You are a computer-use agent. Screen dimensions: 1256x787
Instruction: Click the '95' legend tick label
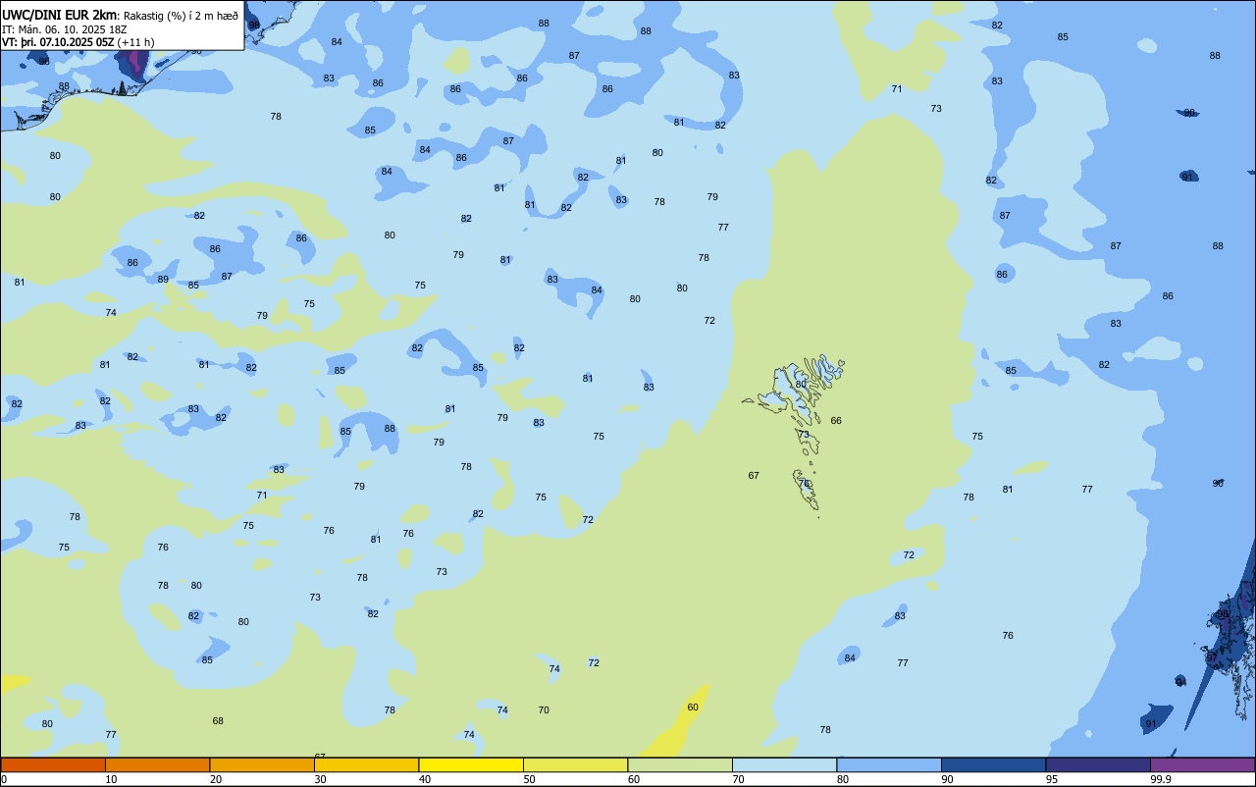pyautogui.click(x=1052, y=779)
